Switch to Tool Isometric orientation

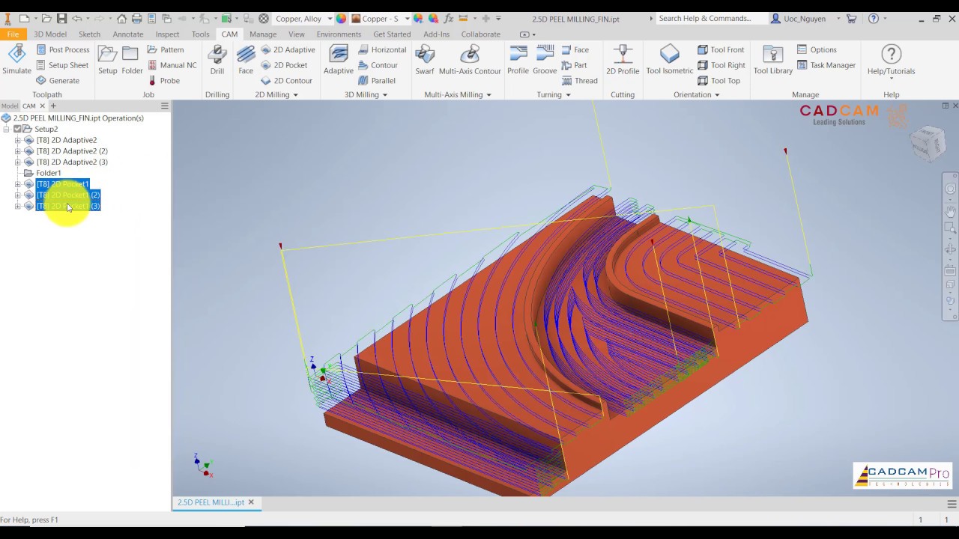pos(670,60)
